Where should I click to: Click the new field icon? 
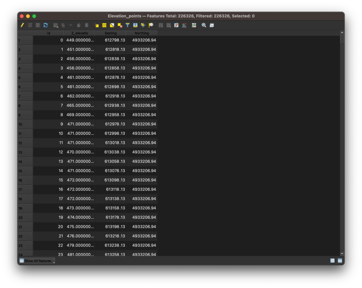pyautogui.click(x=161, y=25)
